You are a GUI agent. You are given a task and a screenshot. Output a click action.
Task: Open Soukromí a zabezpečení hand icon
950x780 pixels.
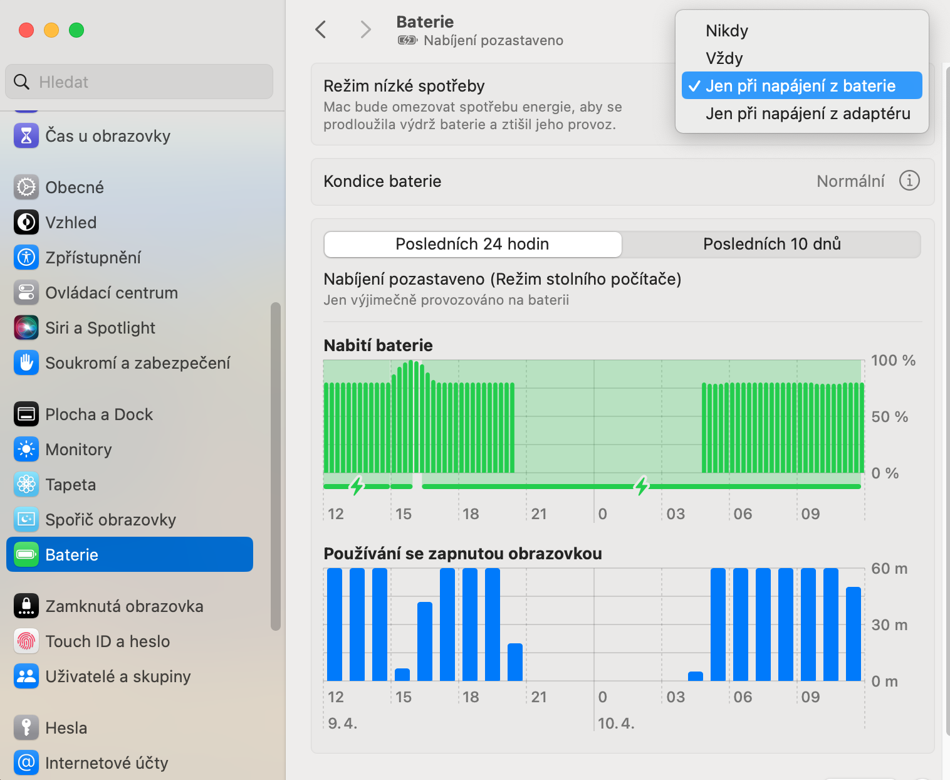pyautogui.click(x=26, y=363)
